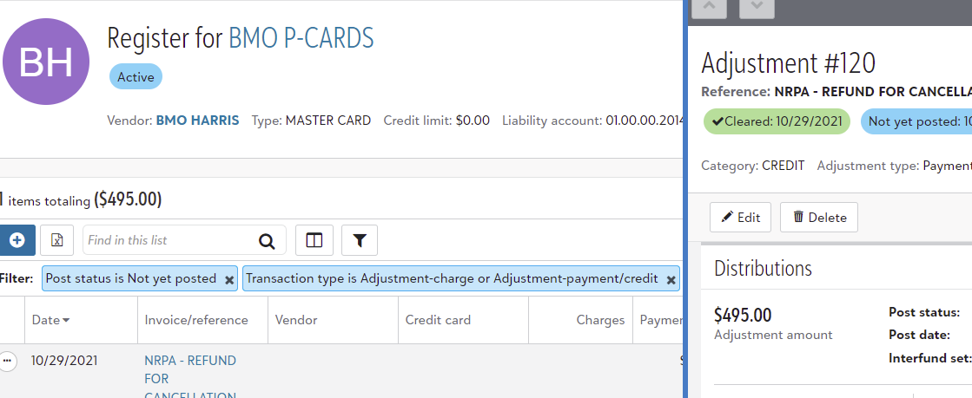Open the column chooser button
The image size is (972, 398).
[314, 240]
